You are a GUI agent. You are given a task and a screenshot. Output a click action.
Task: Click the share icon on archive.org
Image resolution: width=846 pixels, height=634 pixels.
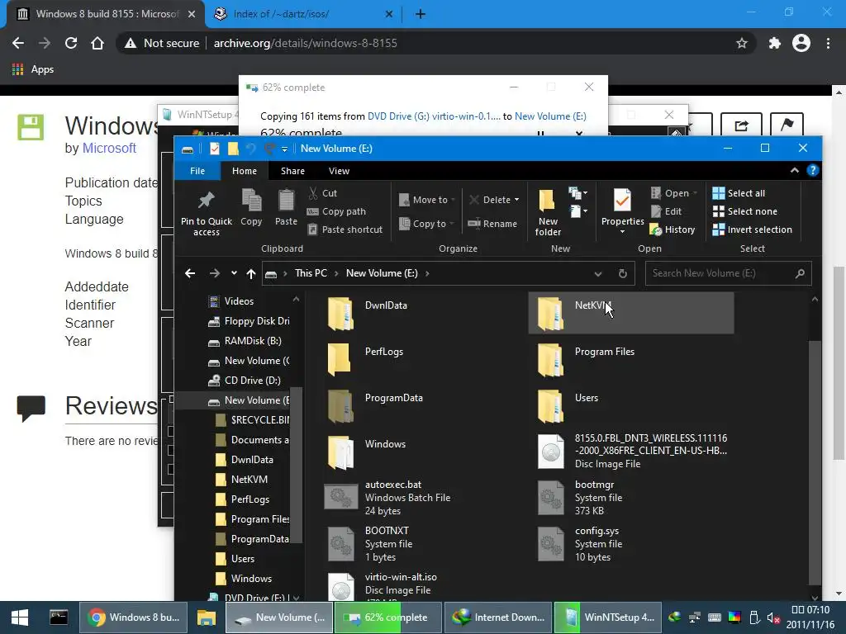741,125
